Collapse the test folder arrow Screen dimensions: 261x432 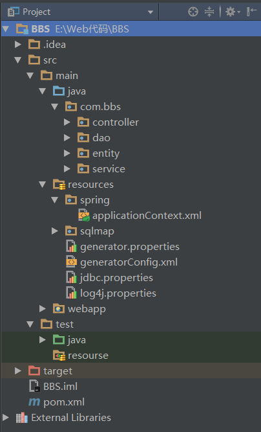(x=30, y=324)
